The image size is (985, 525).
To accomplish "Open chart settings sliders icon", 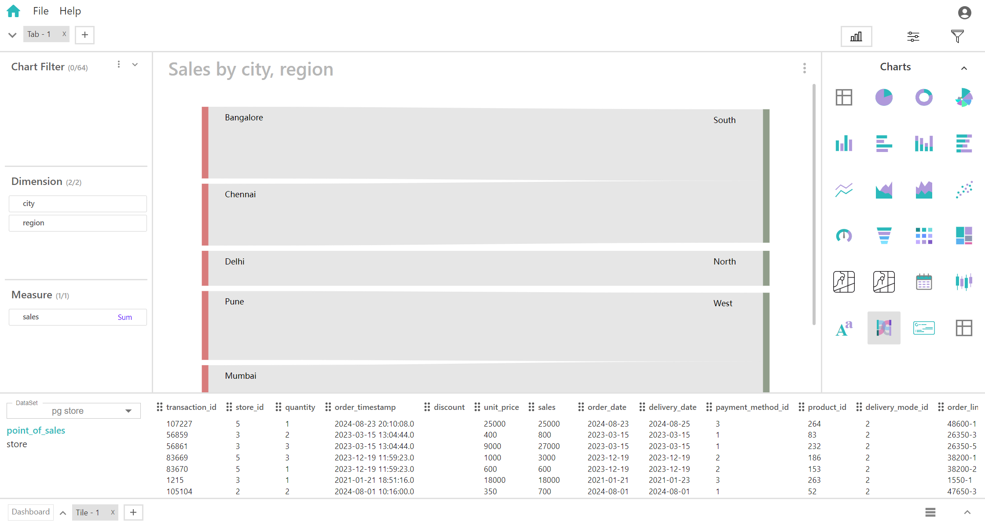I will (x=913, y=36).
